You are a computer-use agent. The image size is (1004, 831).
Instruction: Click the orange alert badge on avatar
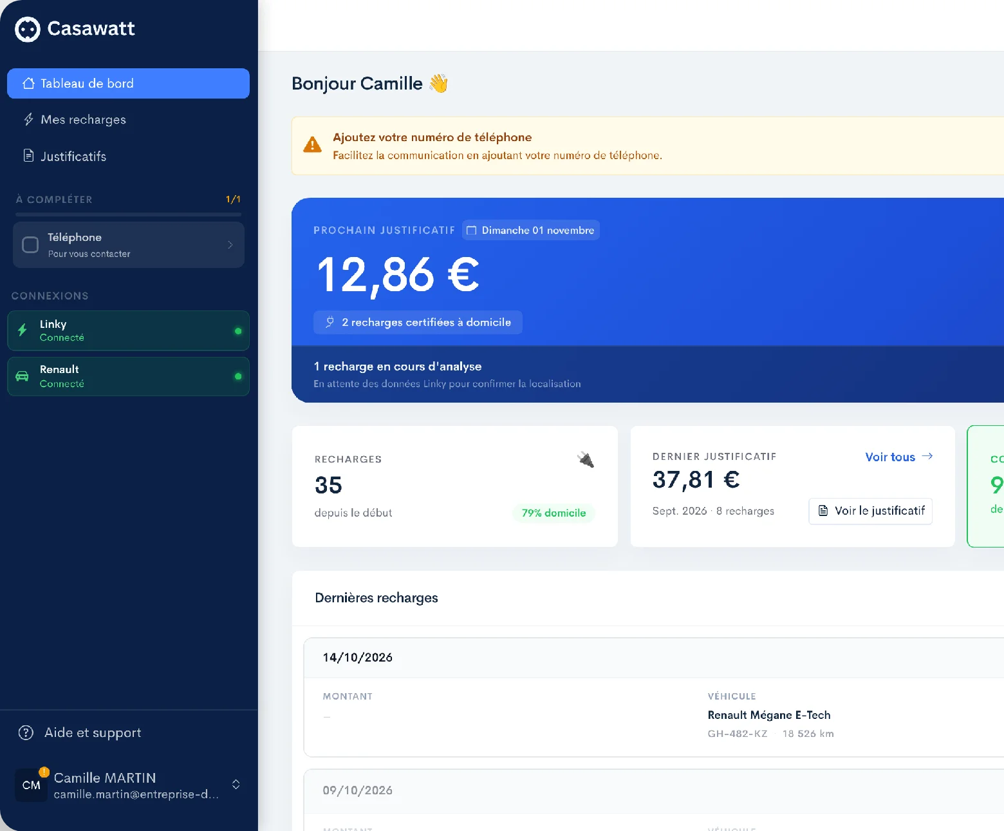pos(44,772)
